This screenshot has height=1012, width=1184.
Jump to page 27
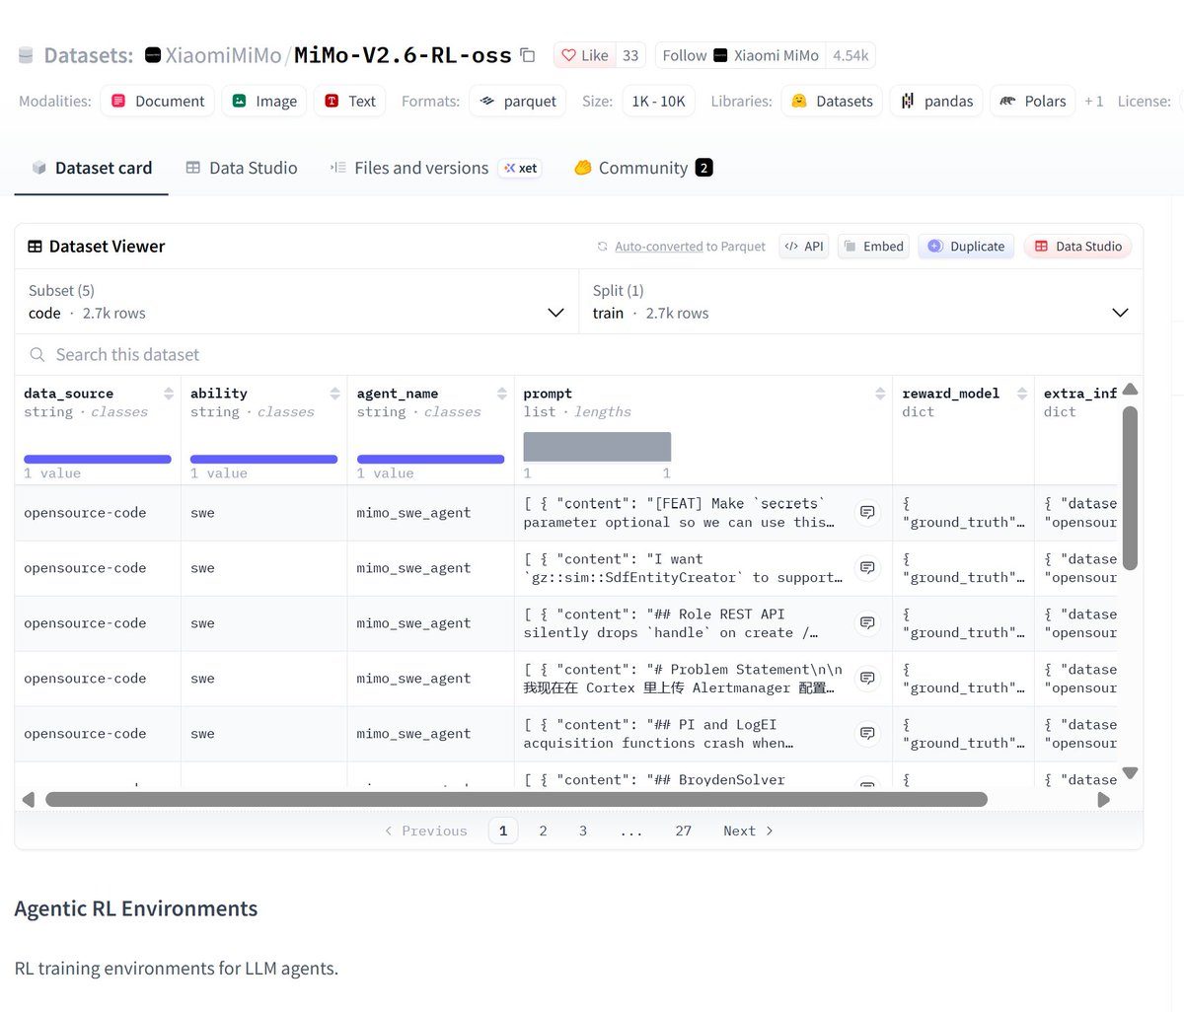click(683, 831)
